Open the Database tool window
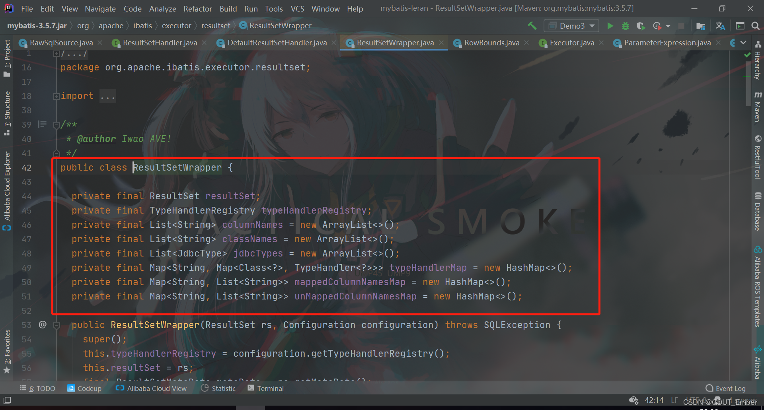Image resolution: width=764 pixels, height=410 pixels. 758,212
